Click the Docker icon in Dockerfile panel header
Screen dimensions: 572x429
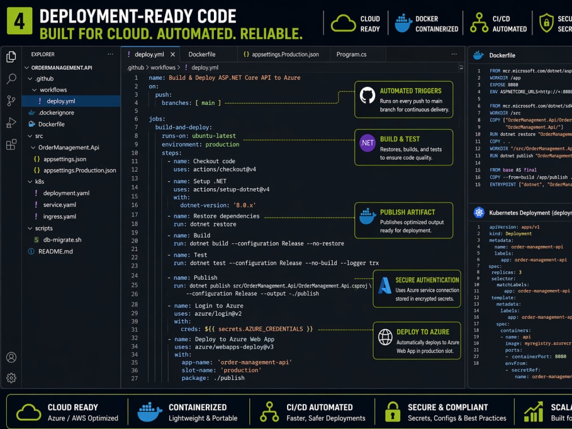478,55
